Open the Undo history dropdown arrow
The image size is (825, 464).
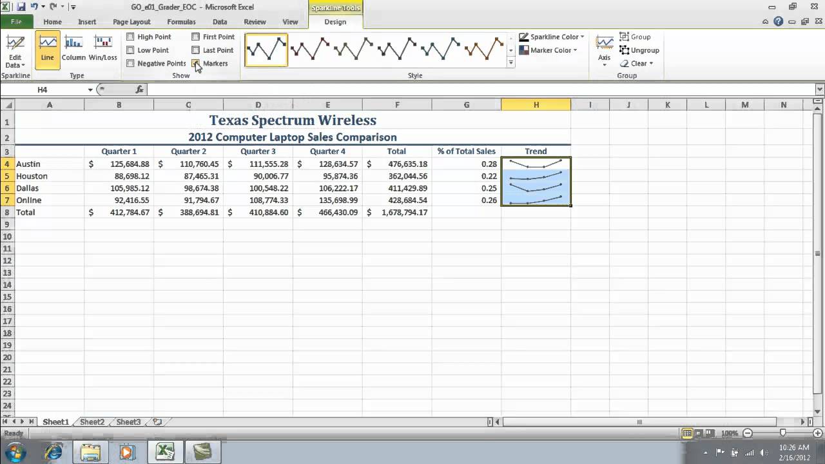pos(43,7)
